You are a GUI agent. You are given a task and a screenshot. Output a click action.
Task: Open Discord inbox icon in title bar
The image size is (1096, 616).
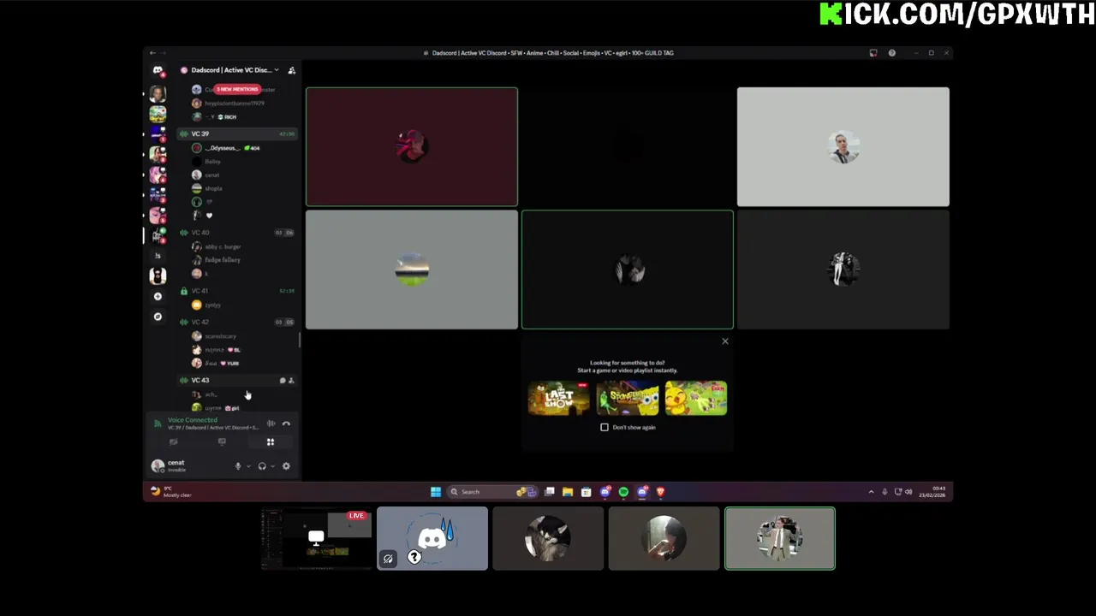873,53
